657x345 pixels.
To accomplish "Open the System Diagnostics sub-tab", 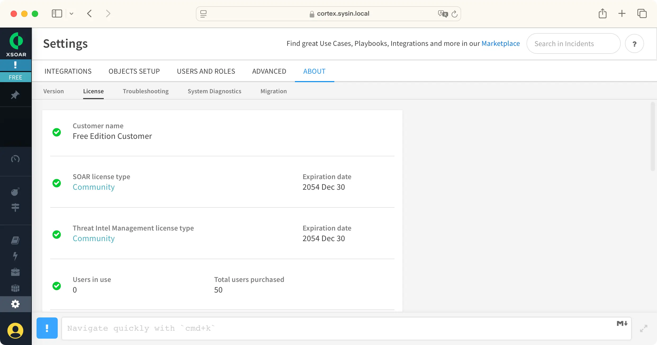I will 214,91.
